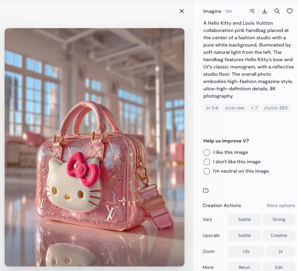The width and height of the screenshot is (298, 271).
Task: Close the image detail view
Action: [182, 11]
